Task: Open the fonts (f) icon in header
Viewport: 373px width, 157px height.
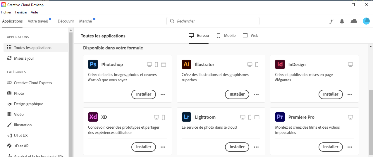Action: 331,21
